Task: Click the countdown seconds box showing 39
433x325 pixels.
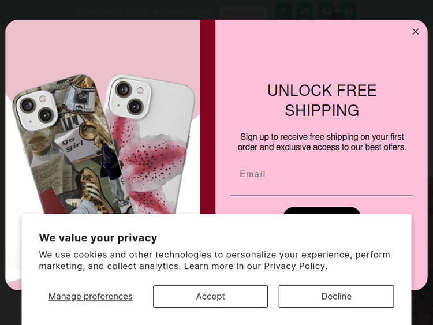Action: click(348, 11)
